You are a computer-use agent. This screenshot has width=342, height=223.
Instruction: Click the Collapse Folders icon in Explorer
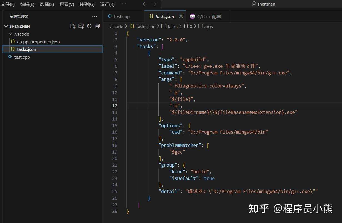click(97, 26)
